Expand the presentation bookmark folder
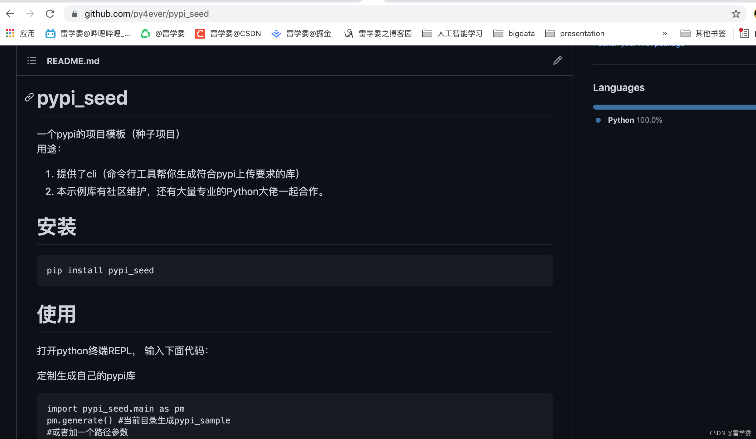This screenshot has width=756, height=439. [574, 33]
